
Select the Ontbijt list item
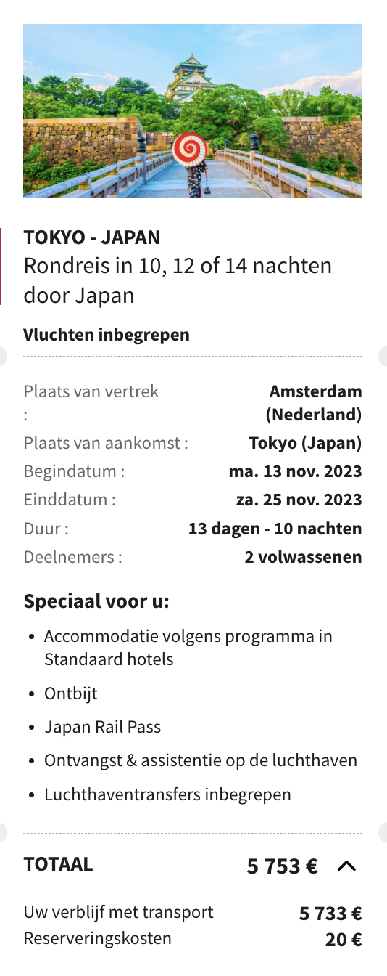tap(70, 694)
